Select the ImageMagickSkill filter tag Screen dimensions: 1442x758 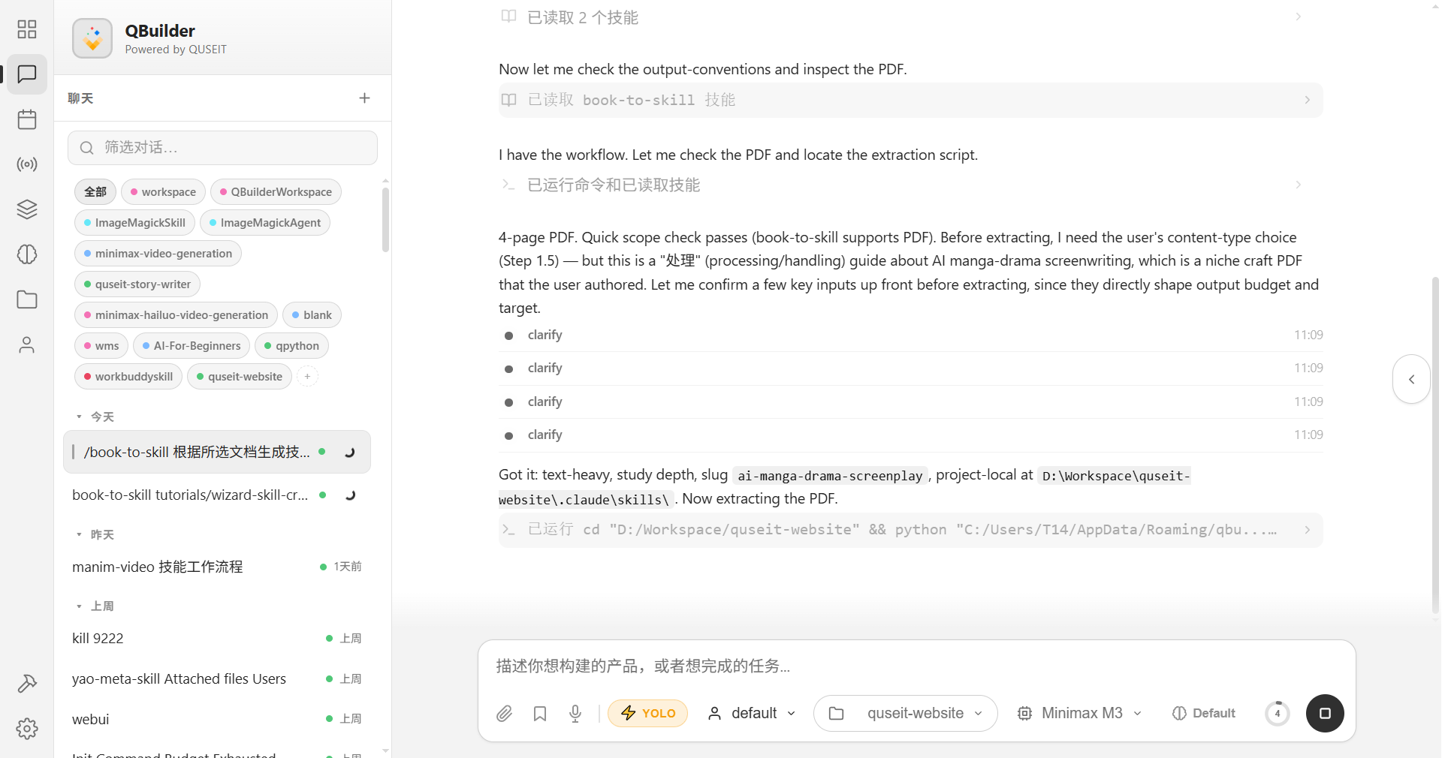[x=134, y=223]
